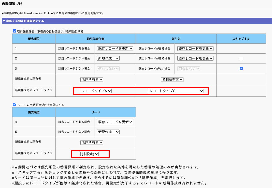Open 取引先 名刺所有者 owner dropdown
272x188 pixels.
point(172,80)
